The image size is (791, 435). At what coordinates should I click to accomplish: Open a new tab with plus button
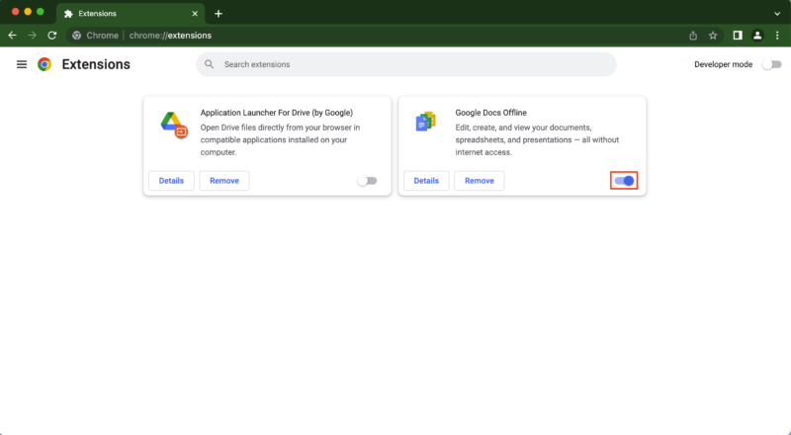(219, 14)
